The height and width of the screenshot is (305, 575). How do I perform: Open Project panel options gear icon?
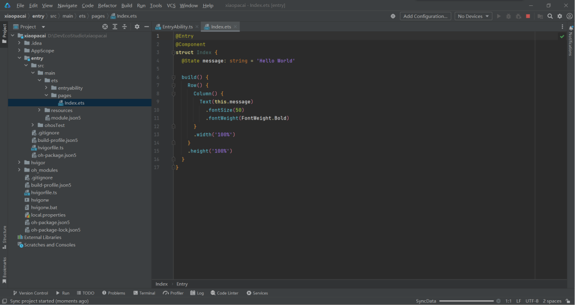137,27
